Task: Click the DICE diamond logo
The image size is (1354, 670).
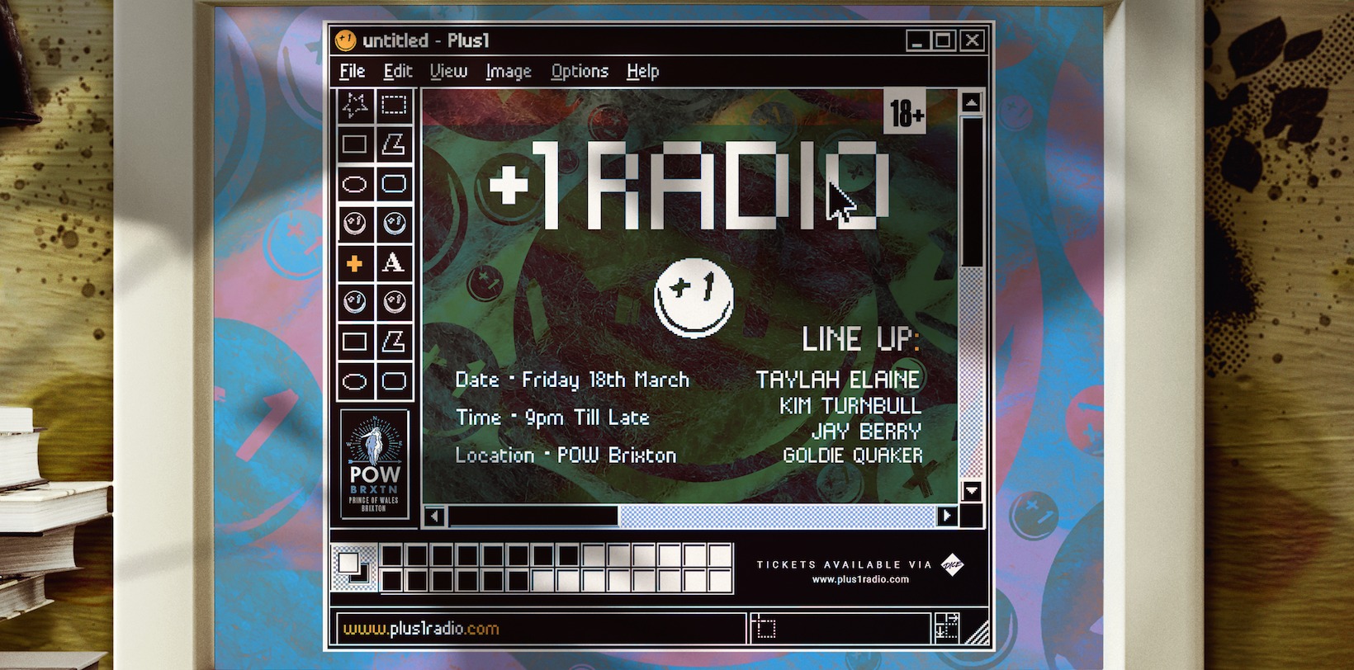Action: point(952,564)
